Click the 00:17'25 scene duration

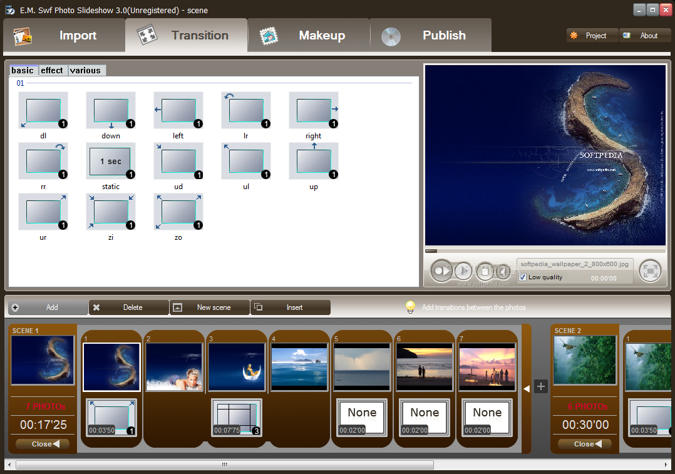click(x=43, y=425)
